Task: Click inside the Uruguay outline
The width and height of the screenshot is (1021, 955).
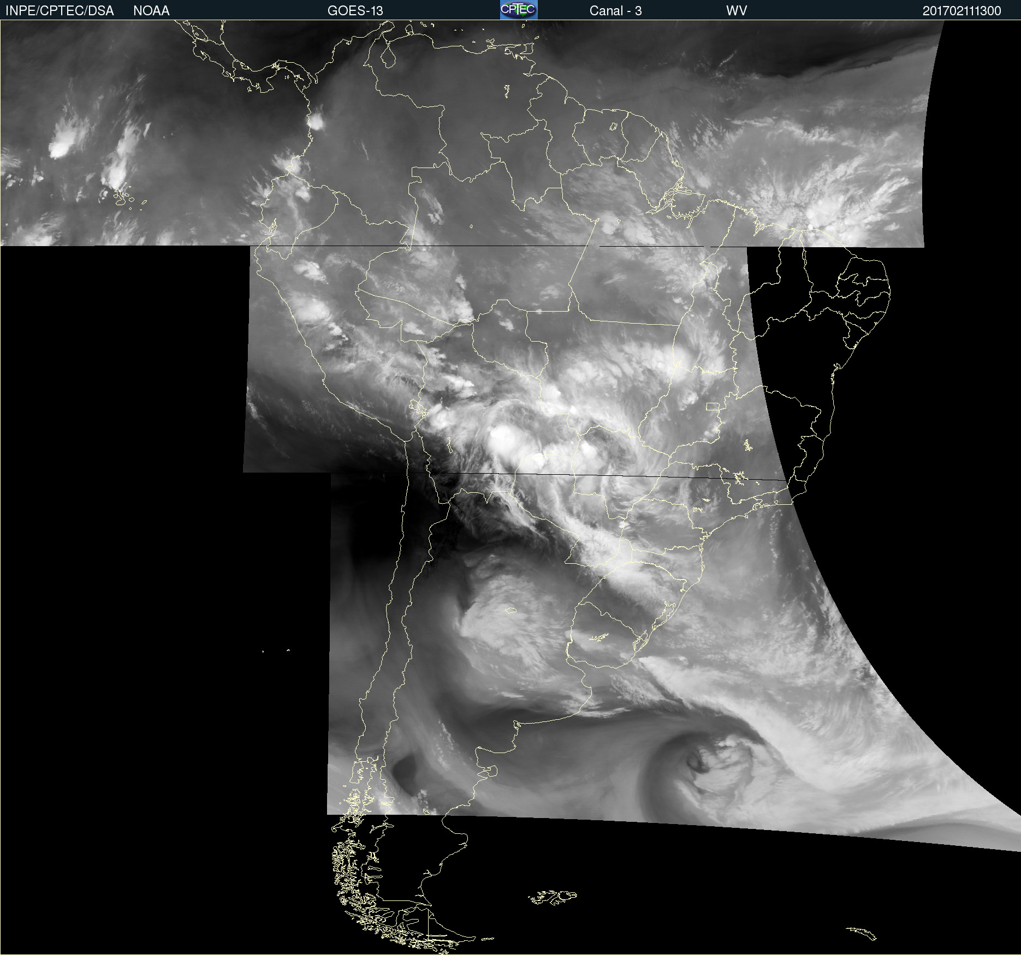Action: [x=601, y=636]
